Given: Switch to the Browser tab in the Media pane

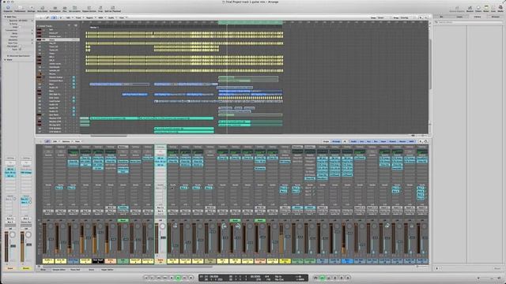Looking at the screenshot, I should click(x=495, y=17).
